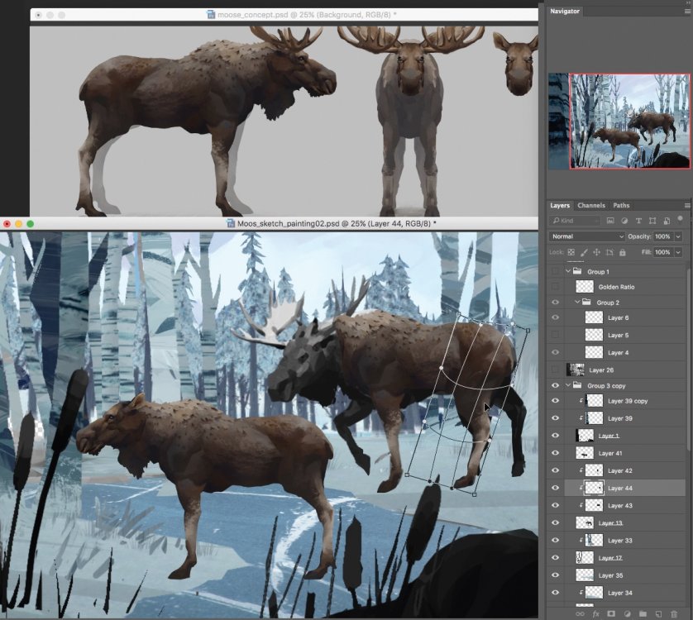Click the Group 1 folder icon

[x=577, y=271]
